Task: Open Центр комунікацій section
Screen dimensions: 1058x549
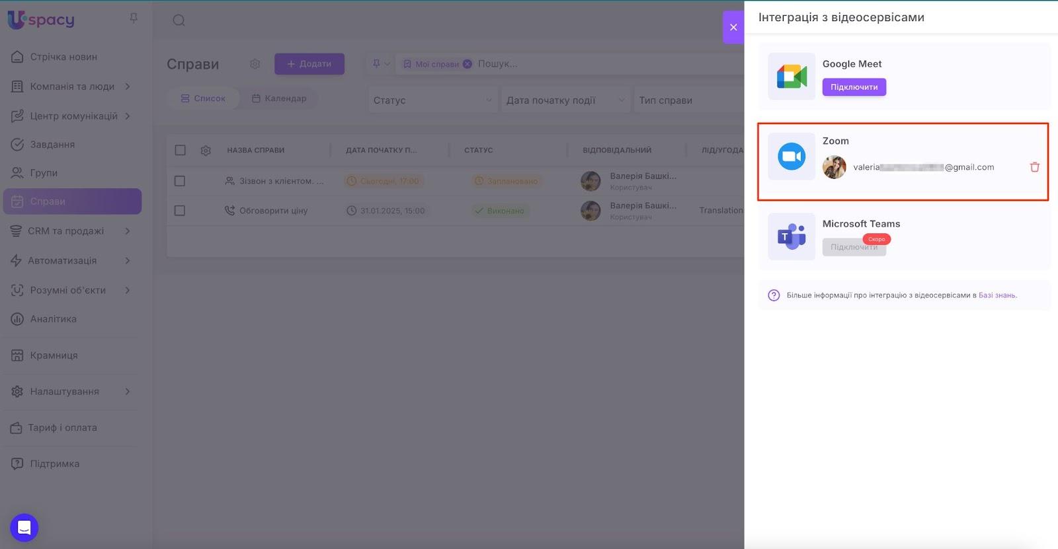Action: pos(73,116)
